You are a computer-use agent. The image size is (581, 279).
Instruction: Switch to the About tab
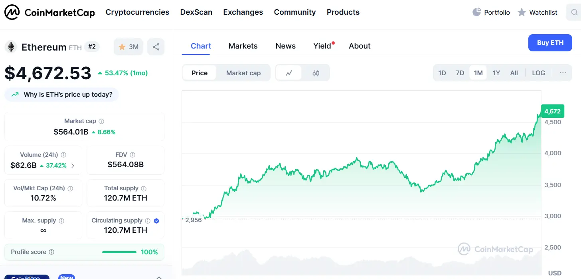click(x=360, y=46)
